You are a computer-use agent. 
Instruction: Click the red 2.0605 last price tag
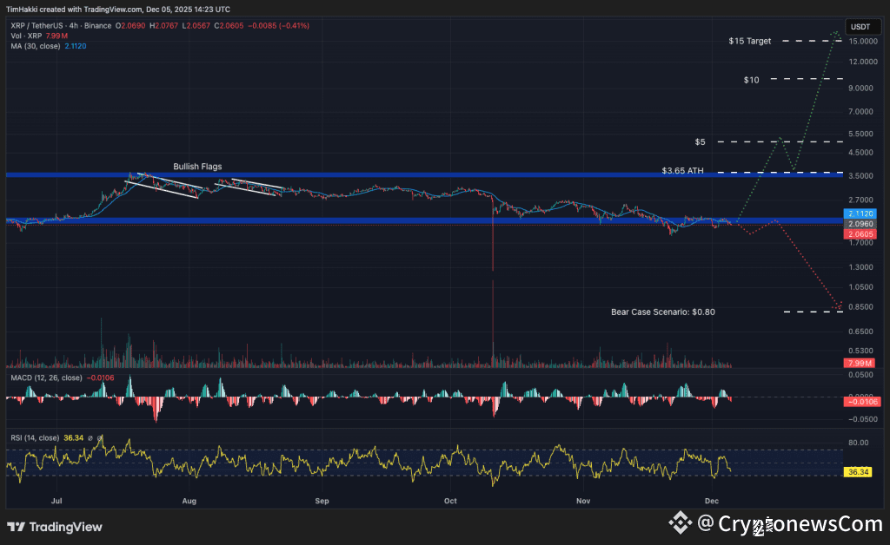pos(859,233)
